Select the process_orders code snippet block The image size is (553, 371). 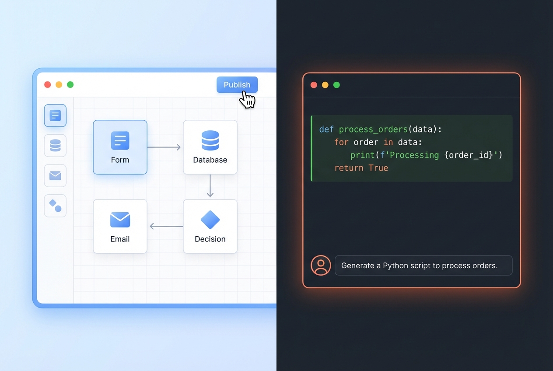coord(411,148)
